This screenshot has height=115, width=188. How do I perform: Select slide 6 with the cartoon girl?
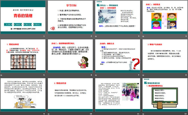(x=70, y=56)
